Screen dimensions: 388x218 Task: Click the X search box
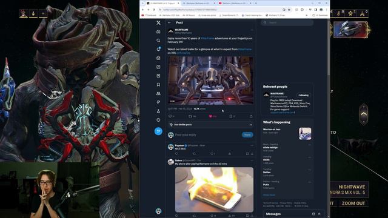click(287, 22)
